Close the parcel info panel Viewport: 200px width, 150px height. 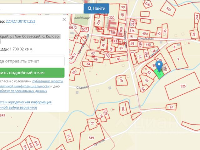[x=64, y=19]
